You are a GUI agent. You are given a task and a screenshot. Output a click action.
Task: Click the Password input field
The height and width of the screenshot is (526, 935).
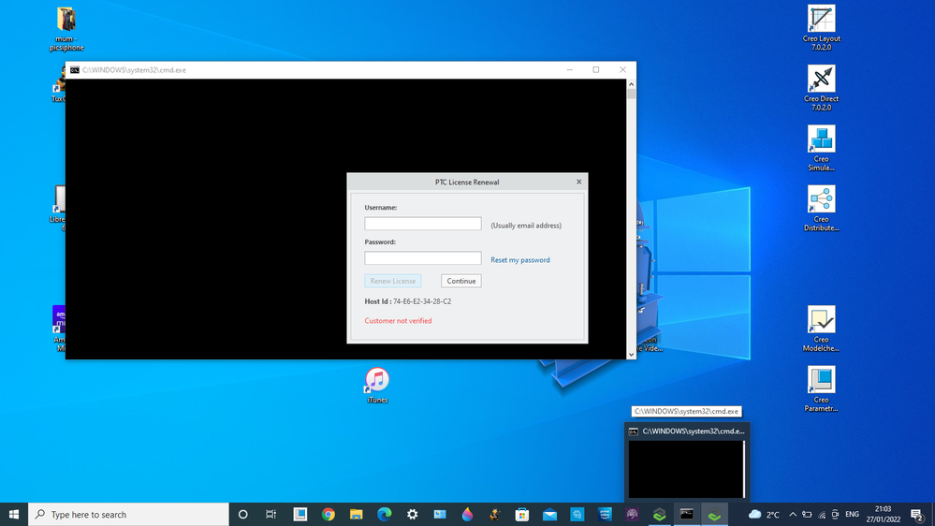coord(423,258)
